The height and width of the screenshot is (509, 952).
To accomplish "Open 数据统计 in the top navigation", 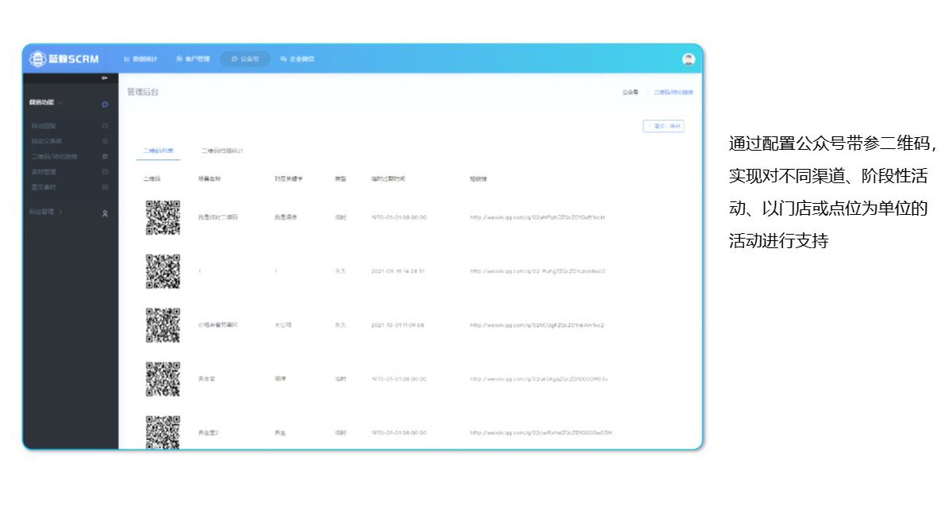I will point(140,59).
